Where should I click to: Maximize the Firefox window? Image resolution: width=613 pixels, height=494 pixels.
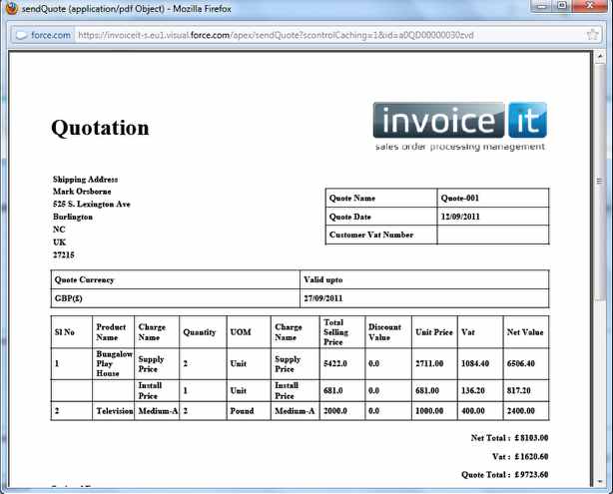click(x=562, y=6)
